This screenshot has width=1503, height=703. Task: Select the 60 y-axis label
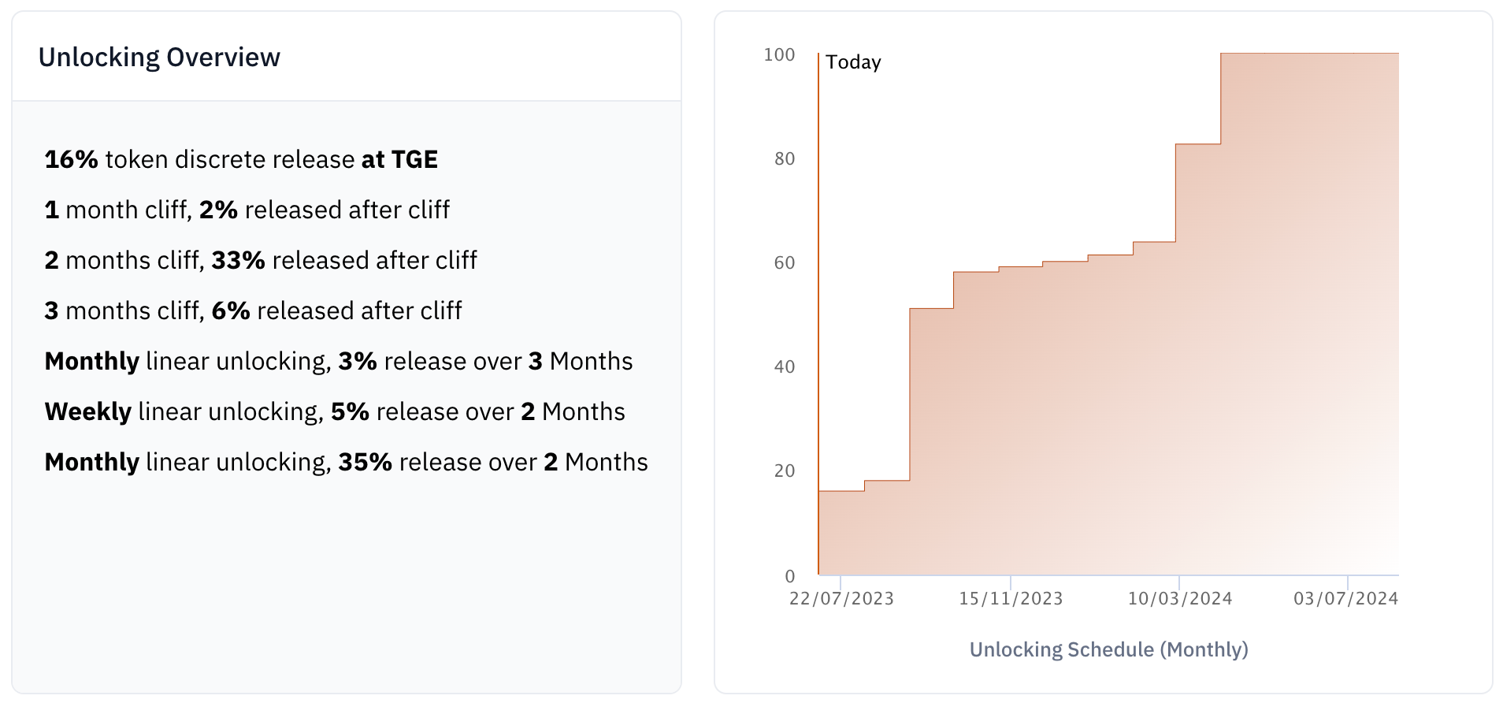tap(785, 263)
